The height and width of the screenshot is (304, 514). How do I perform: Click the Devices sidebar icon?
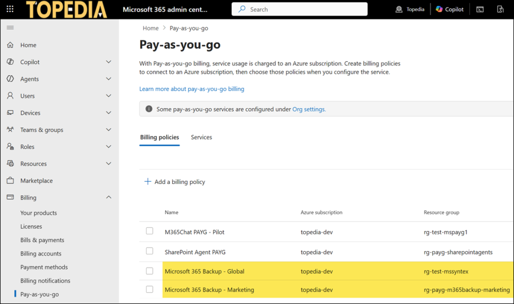(10, 113)
